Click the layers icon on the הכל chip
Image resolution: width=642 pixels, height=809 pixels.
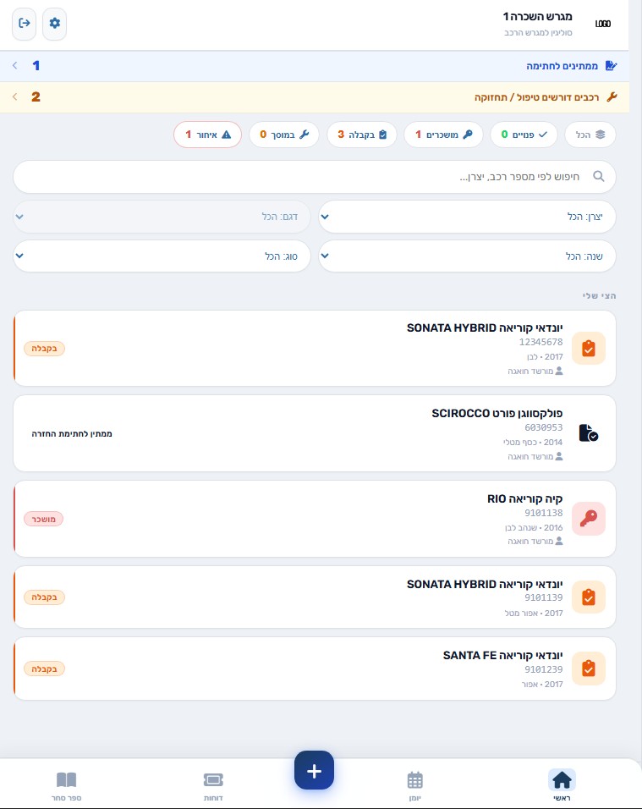click(601, 135)
